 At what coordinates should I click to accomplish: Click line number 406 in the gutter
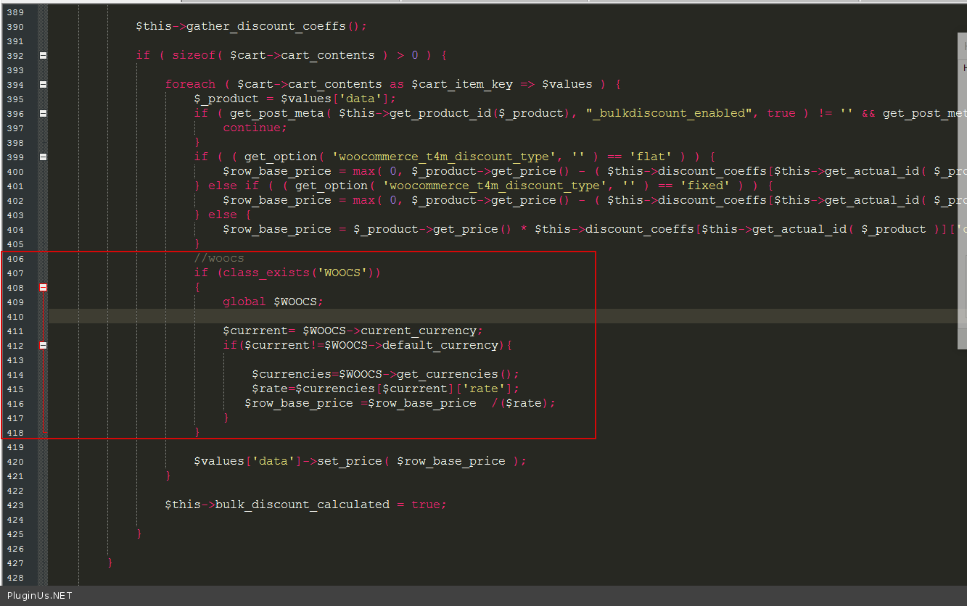tap(15, 259)
